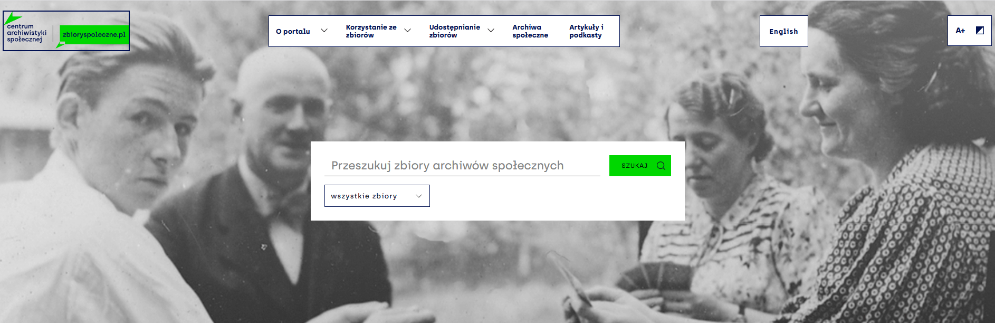995x324 pixels.
Task: Open the O portalu menu item
Action: tap(293, 31)
